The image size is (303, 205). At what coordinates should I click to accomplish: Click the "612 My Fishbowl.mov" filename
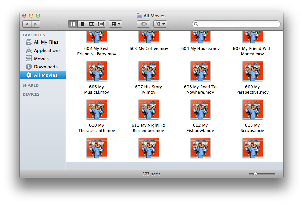[x=200, y=128]
